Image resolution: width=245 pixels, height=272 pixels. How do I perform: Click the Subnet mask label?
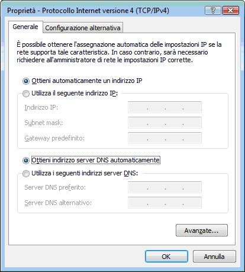click(44, 123)
